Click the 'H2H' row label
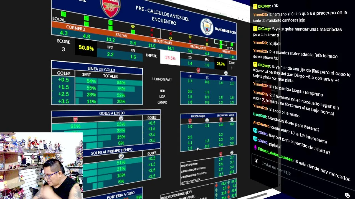 click(x=162, y=91)
